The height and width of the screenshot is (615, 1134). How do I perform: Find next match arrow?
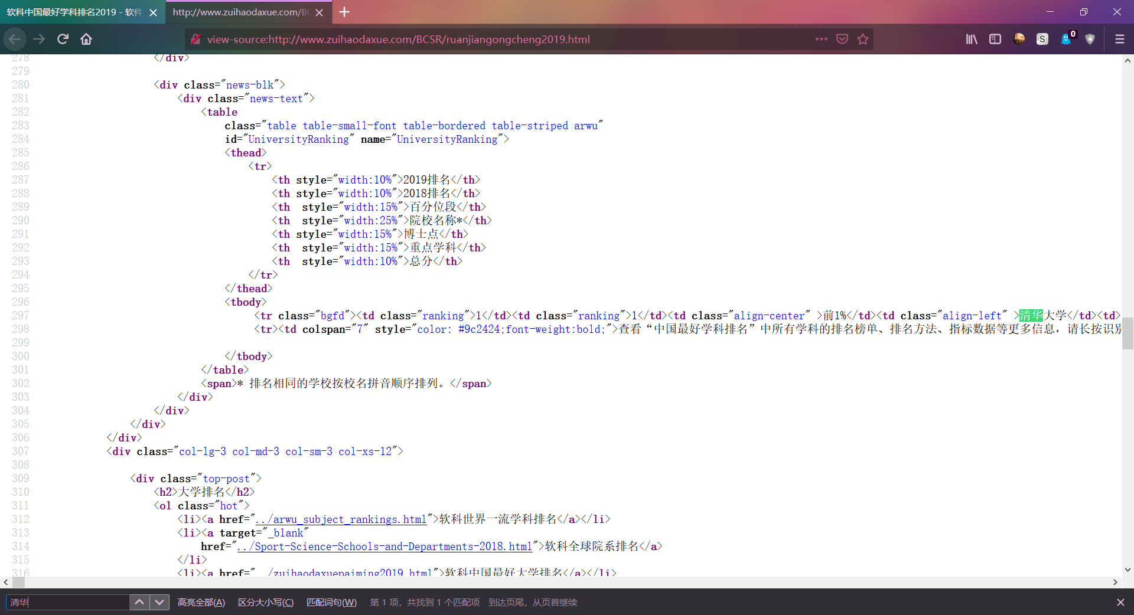click(x=159, y=602)
